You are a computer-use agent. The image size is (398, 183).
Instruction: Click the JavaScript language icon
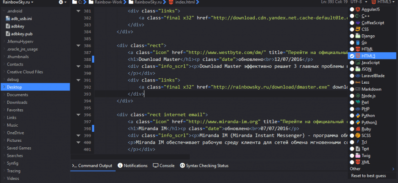(358, 62)
